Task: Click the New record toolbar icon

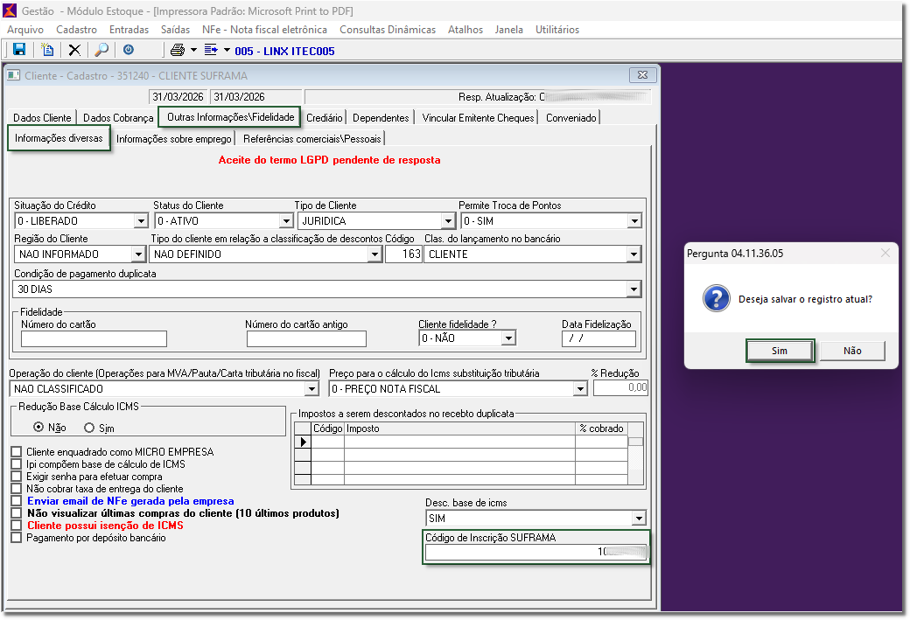Action: click(48, 50)
